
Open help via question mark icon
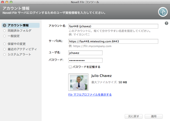pos(167,23)
